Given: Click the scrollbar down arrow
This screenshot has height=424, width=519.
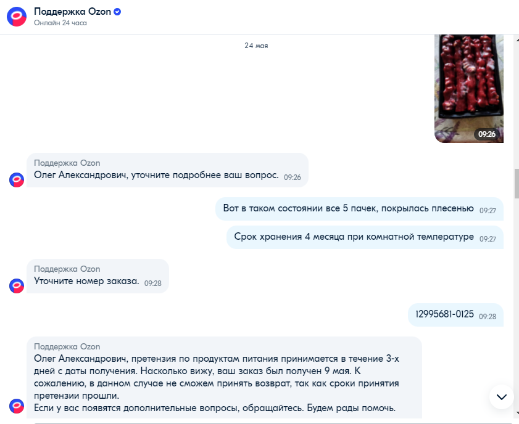Looking at the screenshot, I should point(517,413).
